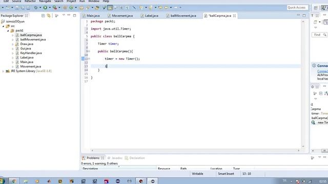The image size is (328, 184).
Task: Toggle fold marker at line 11
Action: click(89, 59)
